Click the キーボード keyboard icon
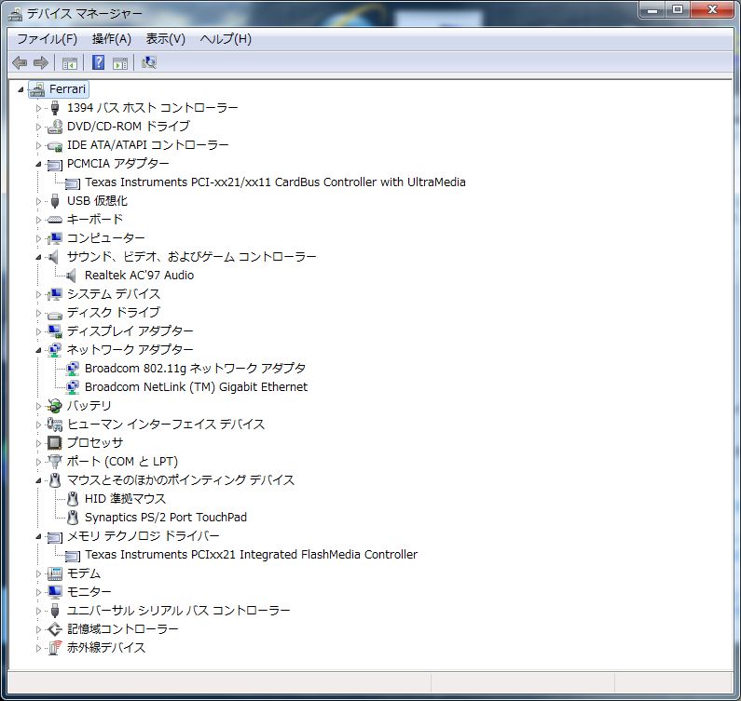This screenshot has width=741, height=701. pyautogui.click(x=55, y=220)
